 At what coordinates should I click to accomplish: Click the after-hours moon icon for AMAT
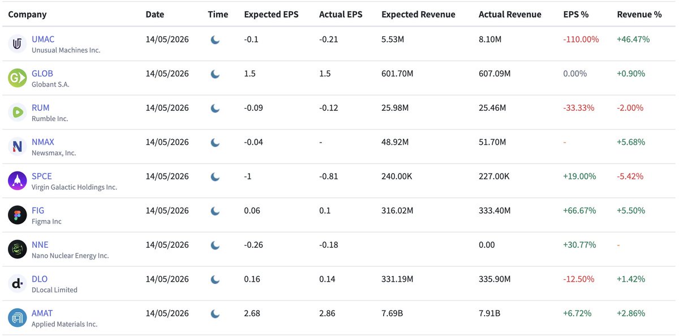point(216,313)
